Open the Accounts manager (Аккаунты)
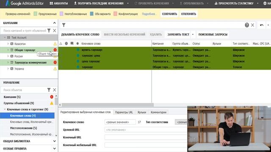 coord(59,3)
